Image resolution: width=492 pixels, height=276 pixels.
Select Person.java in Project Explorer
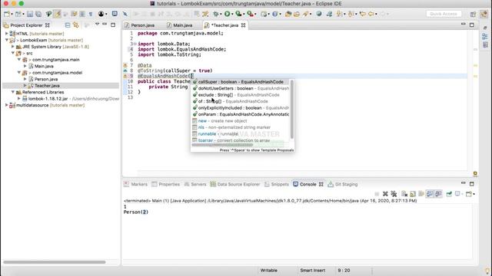[x=46, y=79]
